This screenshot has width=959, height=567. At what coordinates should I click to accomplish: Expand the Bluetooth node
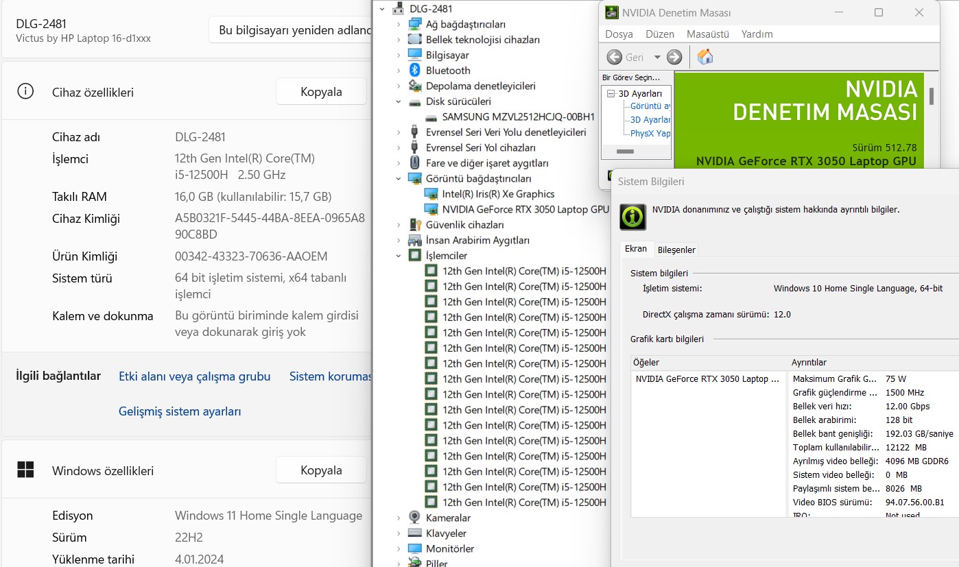[398, 71]
